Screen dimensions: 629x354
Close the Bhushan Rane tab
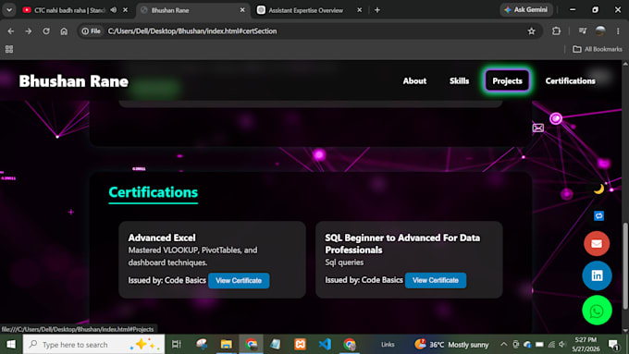pyautogui.click(x=242, y=10)
